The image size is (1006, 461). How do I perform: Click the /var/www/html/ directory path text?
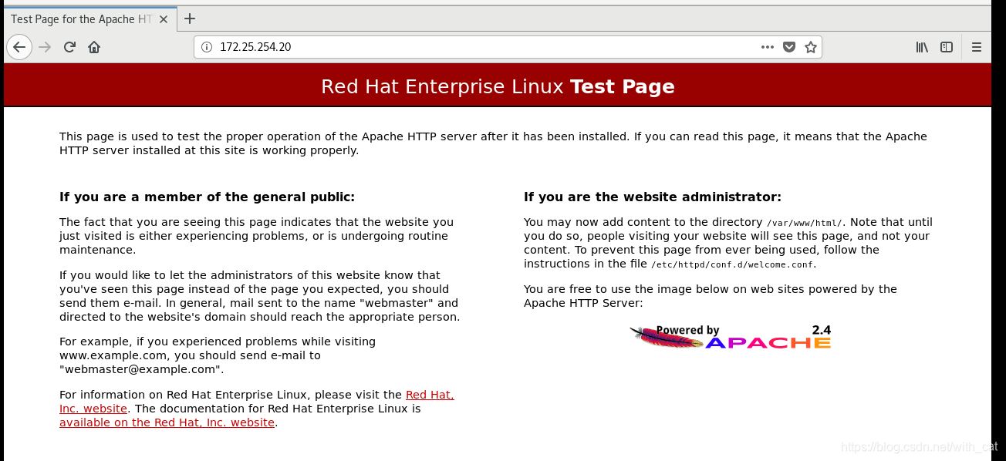point(804,223)
